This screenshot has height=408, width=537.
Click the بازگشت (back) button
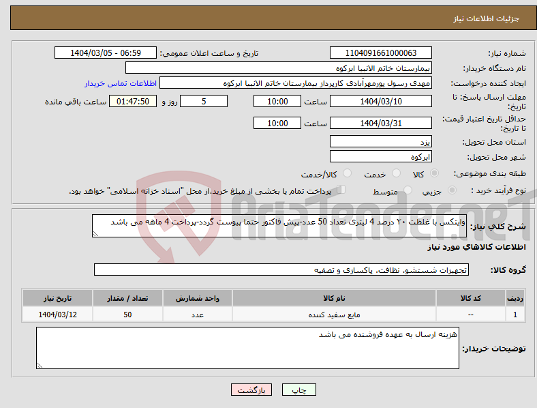pyautogui.click(x=251, y=390)
